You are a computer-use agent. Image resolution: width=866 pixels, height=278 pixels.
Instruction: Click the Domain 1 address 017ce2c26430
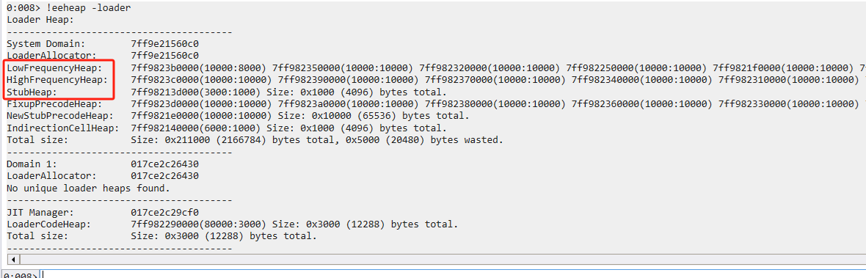click(164, 164)
